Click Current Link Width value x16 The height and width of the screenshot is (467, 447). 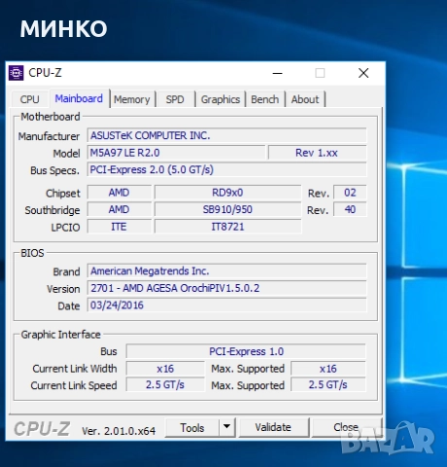point(165,369)
